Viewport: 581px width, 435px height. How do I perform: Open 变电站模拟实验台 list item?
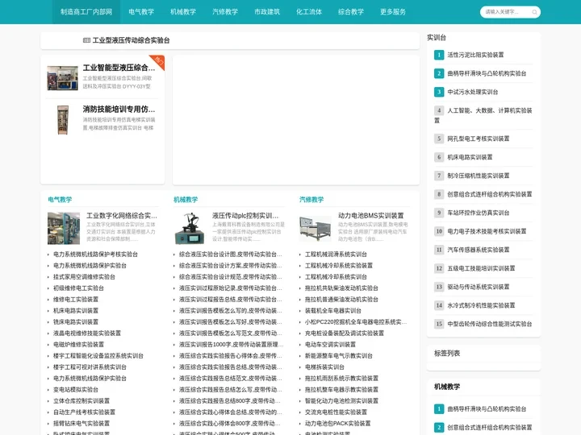point(76,390)
